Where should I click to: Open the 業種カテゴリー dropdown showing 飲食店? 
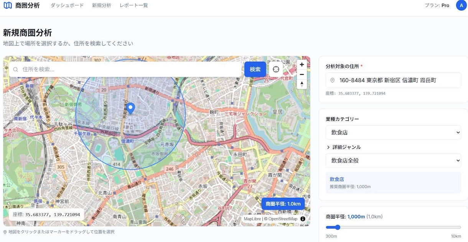click(393, 132)
